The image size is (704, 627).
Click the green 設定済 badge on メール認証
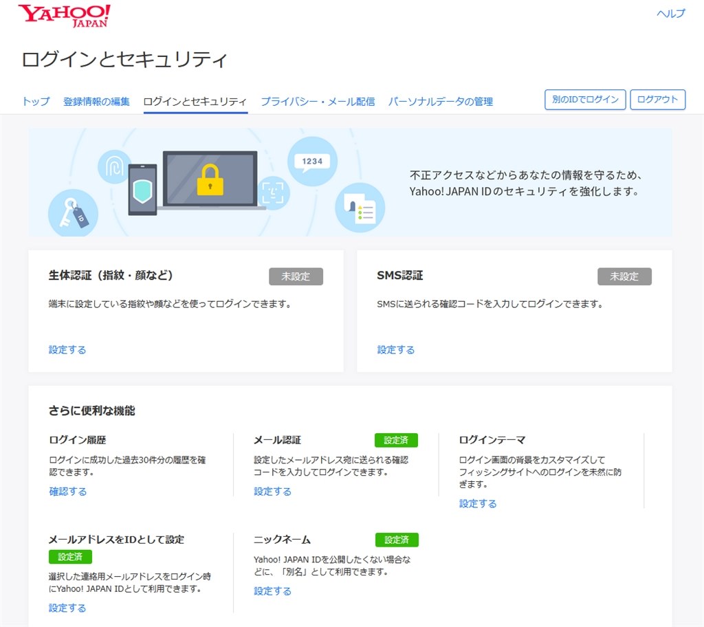pos(396,439)
